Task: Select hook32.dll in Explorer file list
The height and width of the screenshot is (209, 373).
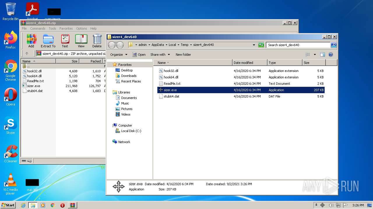Action: 171,71
